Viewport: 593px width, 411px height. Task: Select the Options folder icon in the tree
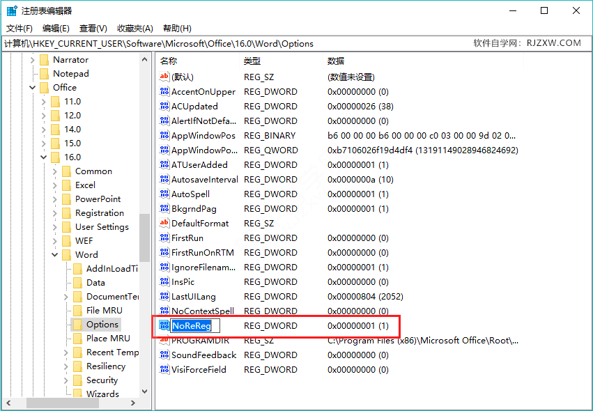(x=79, y=324)
